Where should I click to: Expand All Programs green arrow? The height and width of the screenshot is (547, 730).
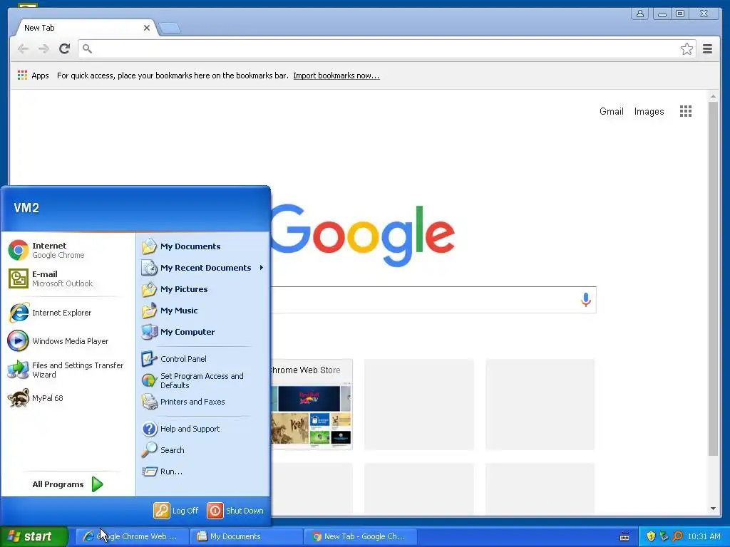point(97,484)
